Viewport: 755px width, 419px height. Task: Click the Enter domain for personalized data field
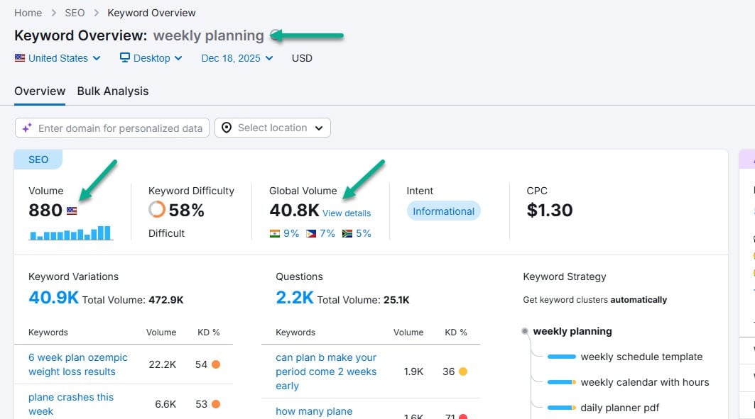pos(112,128)
